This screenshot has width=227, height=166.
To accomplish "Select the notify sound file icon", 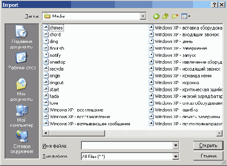I will click(46, 55).
